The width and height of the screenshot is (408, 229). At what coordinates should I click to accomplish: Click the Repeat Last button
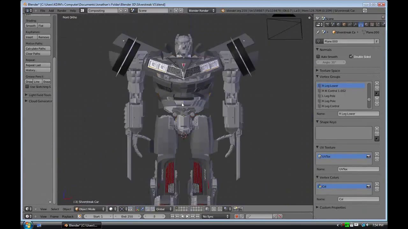[38, 65]
